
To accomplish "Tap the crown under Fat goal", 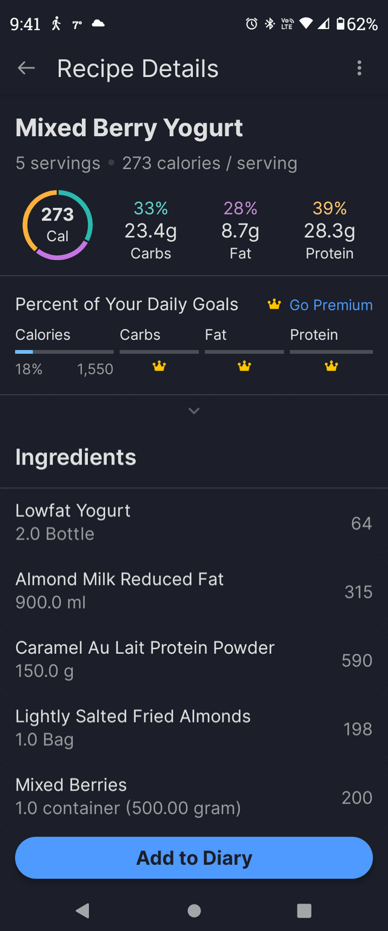I will [x=244, y=366].
